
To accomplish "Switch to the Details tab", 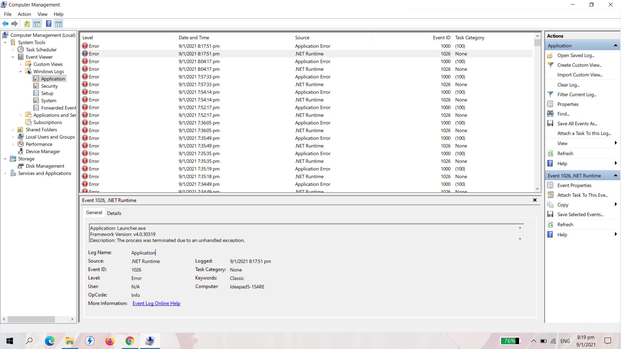I will tap(114, 213).
